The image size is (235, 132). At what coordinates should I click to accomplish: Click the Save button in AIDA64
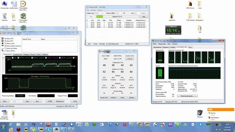(x=37, y=101)
